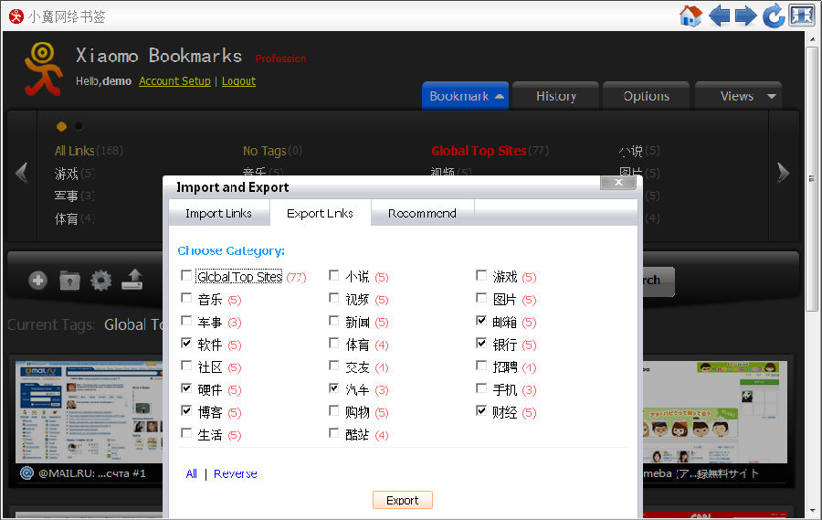Uncheck the 软件 category checkbox
This screenshot has height=520, width=822.
(x=186, y=345)
